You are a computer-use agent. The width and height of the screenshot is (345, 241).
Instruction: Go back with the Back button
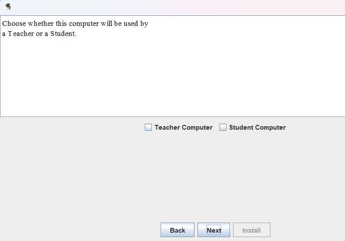coord(178,230)
